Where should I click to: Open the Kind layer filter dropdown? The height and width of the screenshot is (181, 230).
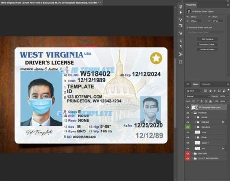tap(194, 91)
